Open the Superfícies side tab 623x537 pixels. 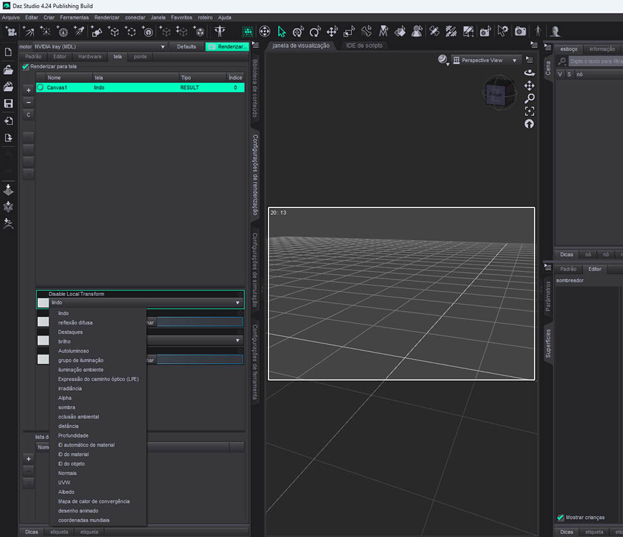pyautogui.click(x=548, y=343)
